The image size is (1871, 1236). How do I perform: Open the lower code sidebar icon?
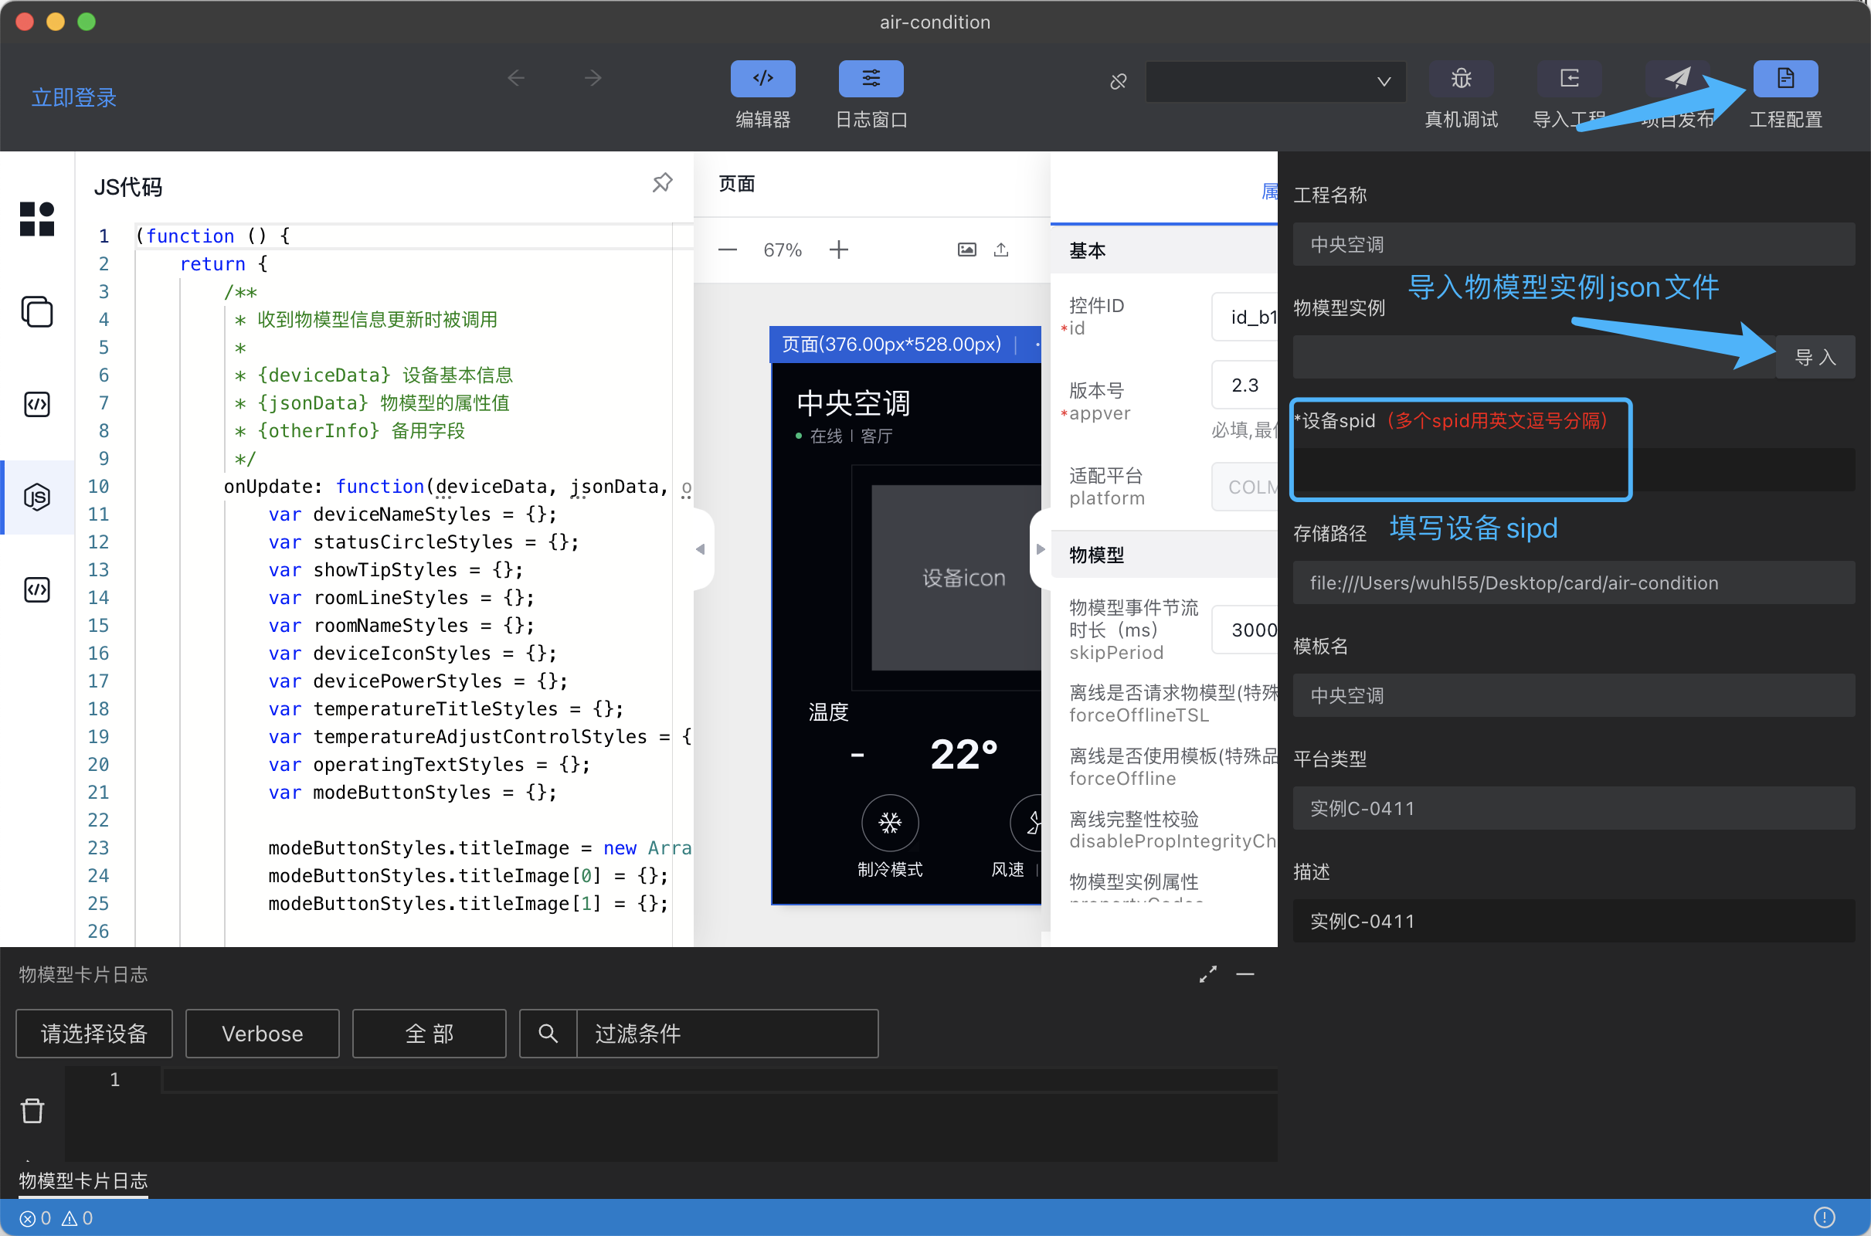(x=37, y=590)
